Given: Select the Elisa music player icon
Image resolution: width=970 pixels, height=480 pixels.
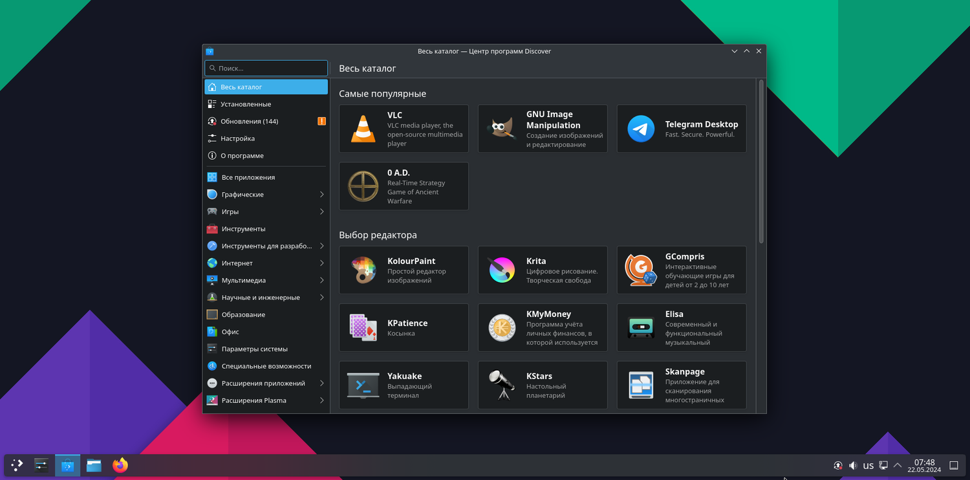Looking at the screenshot, I should tap(640, 327).
